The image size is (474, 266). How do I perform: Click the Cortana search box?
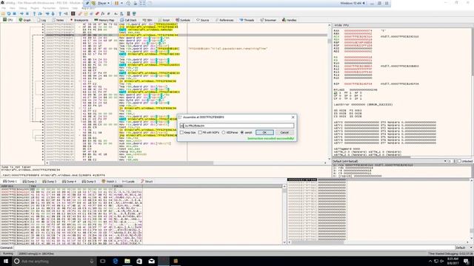(x=54, y=261)
